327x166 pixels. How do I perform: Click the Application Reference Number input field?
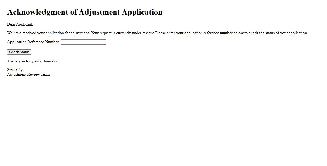(83, 42)
